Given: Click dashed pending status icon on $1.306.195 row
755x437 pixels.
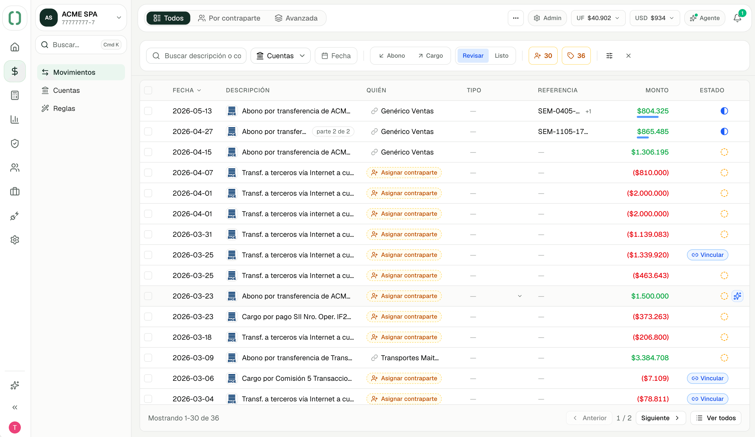Looking at the screenshot, I should (x=724, y=152).
